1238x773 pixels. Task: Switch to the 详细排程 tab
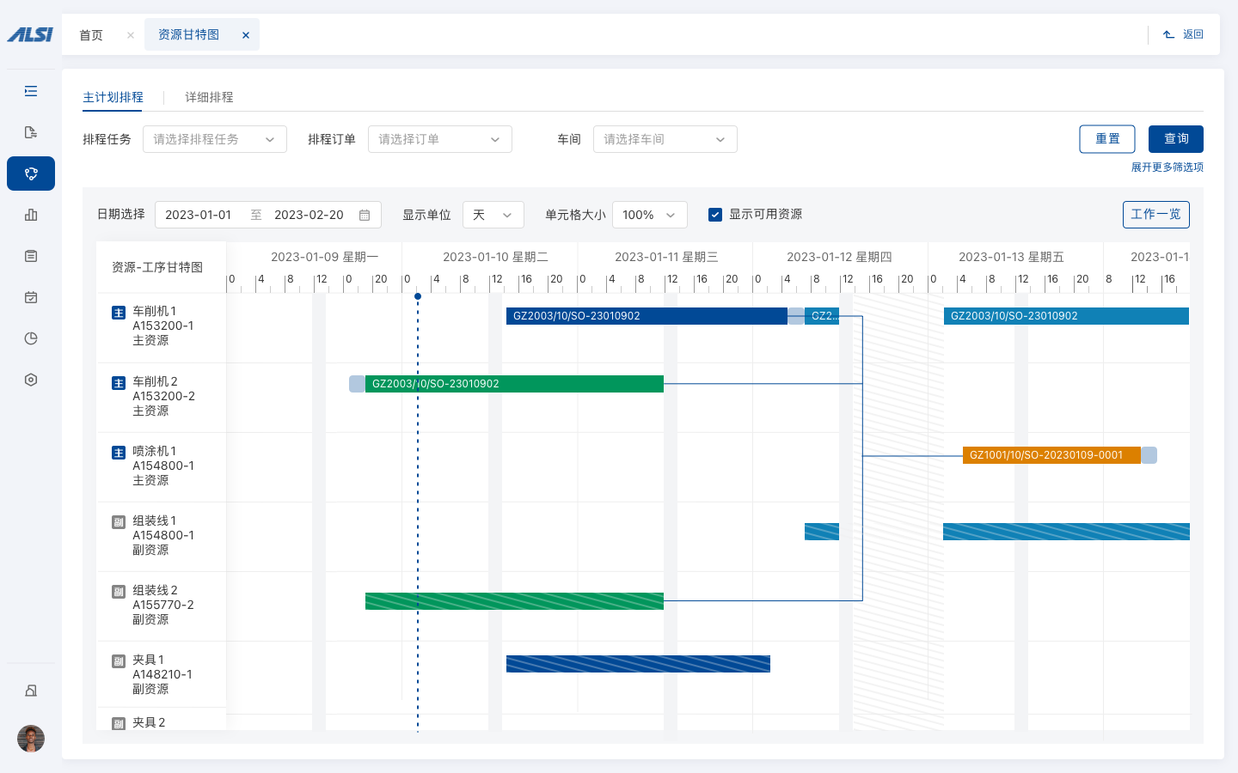pos(209,97)
